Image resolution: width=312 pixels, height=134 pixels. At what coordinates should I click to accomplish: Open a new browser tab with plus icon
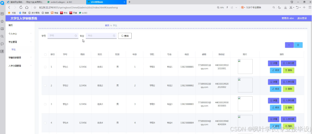tap(129, 2)
